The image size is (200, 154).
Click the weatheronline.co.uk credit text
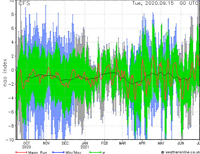tap(182, 152)
